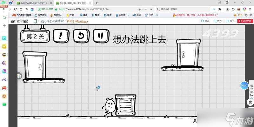The width and height of the screenshot is (254, 127).
Task: Click the undo closed tab arrow icon
Action: pyautogui.click(x=233, y=9)
